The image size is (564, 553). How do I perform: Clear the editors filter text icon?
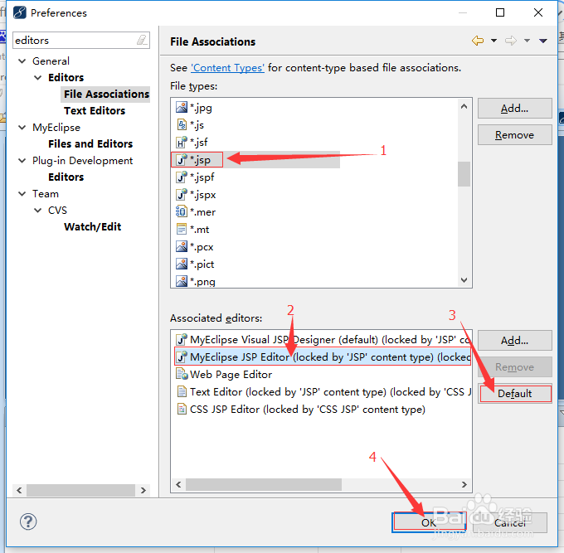click(x=142, y=40)
